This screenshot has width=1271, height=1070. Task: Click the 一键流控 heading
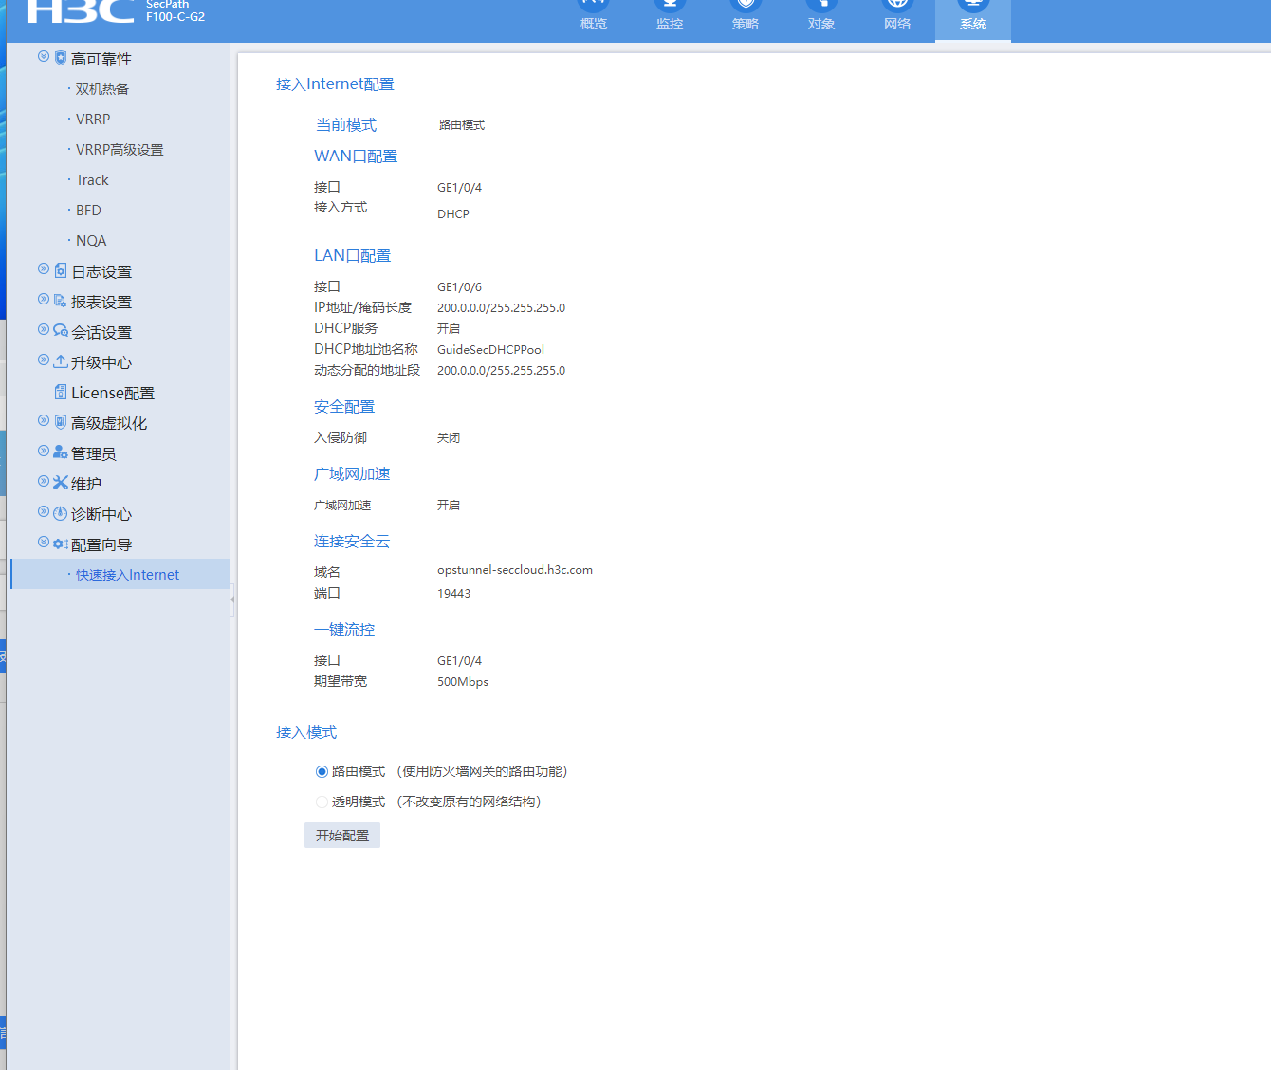click(x=344, y=630)
